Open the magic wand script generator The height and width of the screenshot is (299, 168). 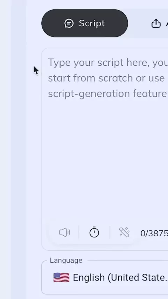[x=124, y=232]
